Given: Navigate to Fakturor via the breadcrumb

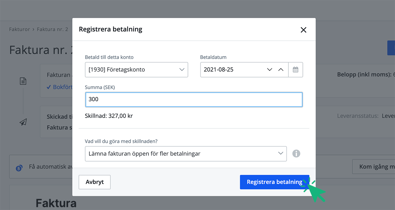Looking at the screenshot, I should coord(19,29).
